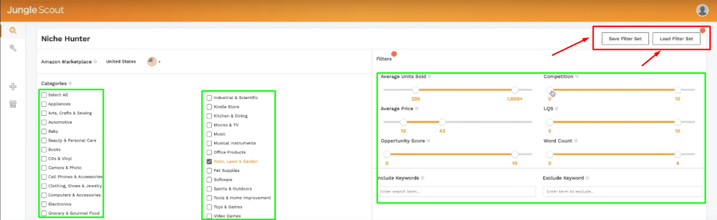This screenshot has width=717, height=220.
Task: Click the Include Keywords search field
Action: coord(457,191)
